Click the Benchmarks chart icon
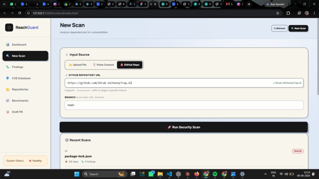Screen dimensions: 319x179 8,101
